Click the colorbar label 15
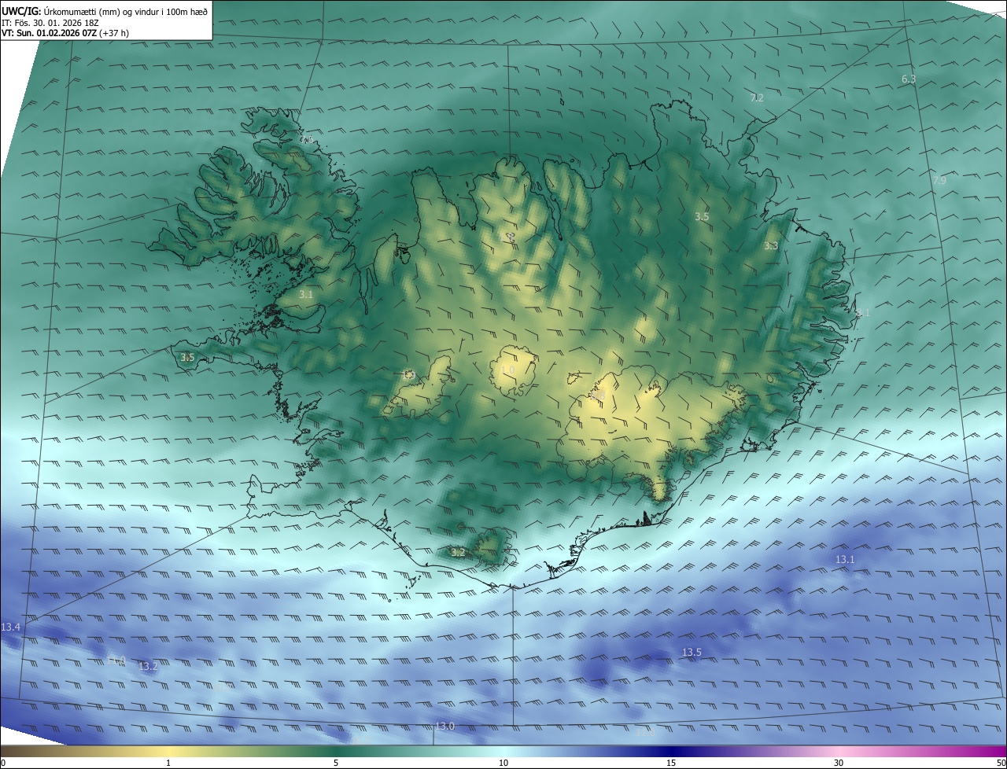This screenshot has height=769, width=1007. (x=671, y=763)
